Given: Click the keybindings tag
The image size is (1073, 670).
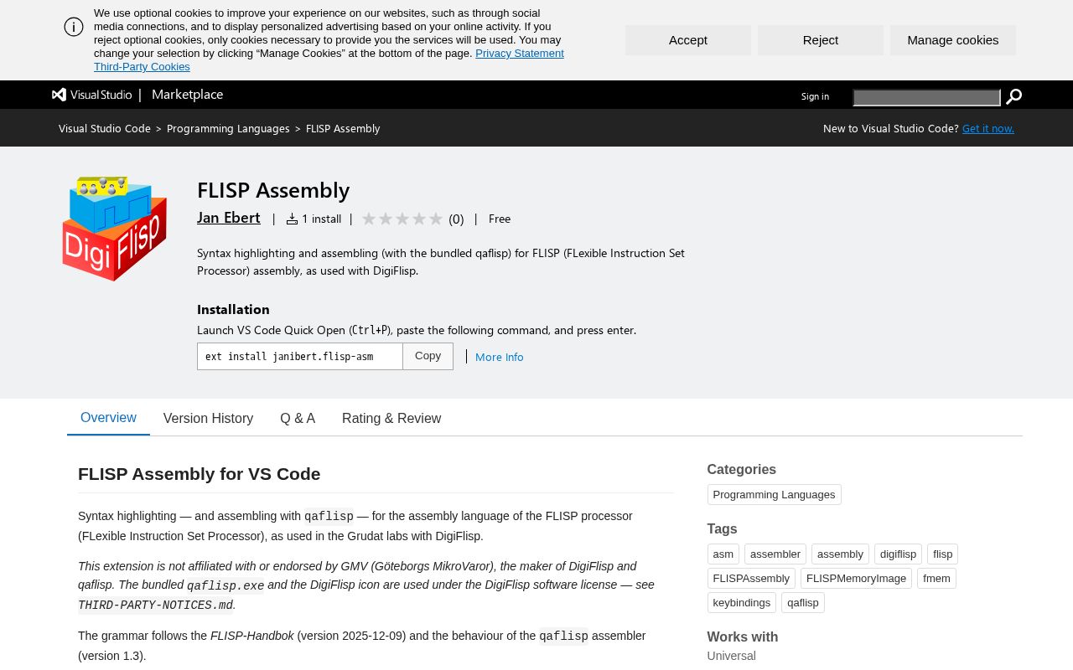Looking at the screenshot, I should coord(742,603).
